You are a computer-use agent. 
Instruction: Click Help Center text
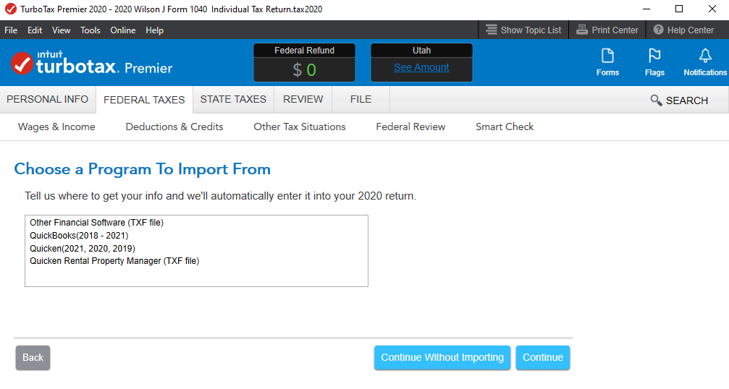(691, 30)
